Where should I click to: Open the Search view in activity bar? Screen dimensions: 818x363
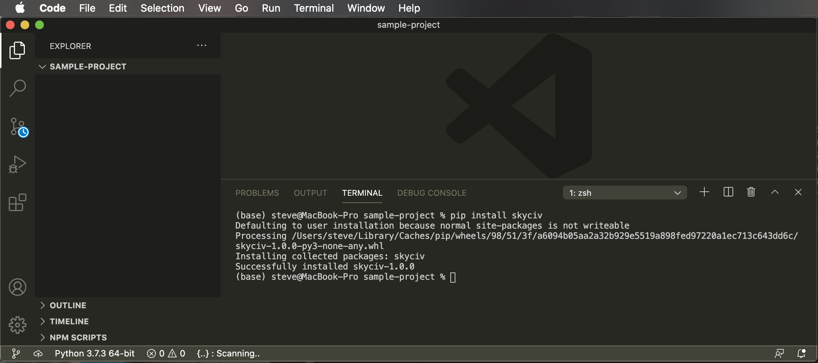17,88
